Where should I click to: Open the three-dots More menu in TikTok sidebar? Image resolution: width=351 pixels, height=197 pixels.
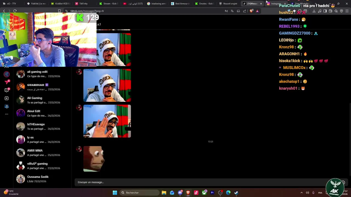pyautogui.click(x=7, y=114)
